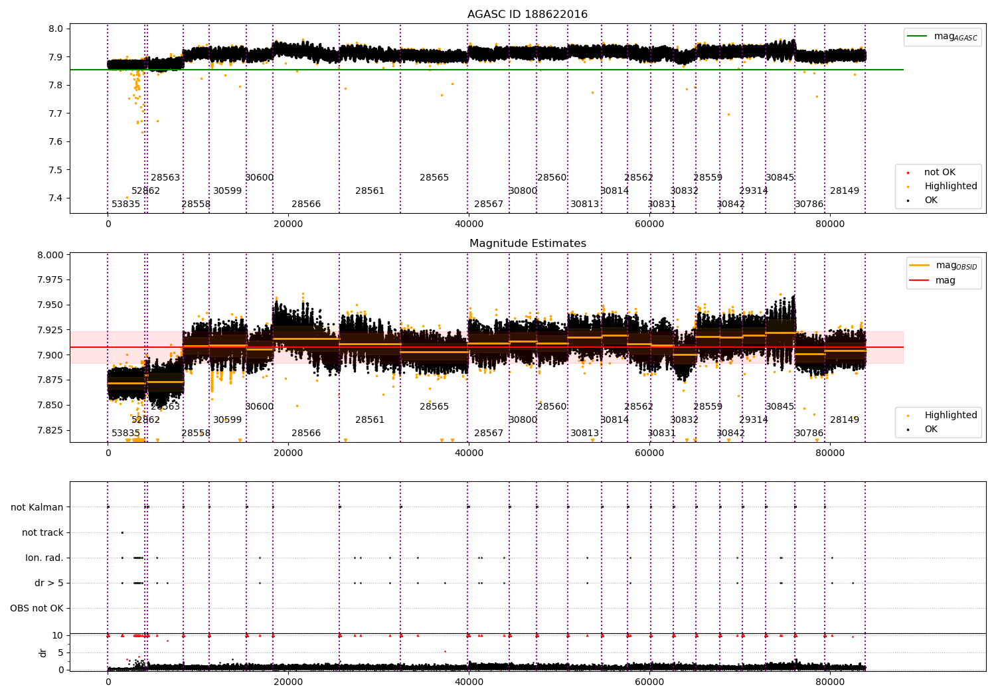Select the mag OBSID orange line legend entry
The image size is (996, 697).
click(x=943, y=266)
